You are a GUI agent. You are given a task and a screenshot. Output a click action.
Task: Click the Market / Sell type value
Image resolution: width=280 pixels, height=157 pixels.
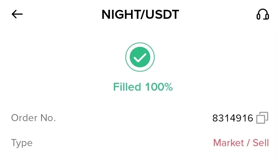[241, 143]
